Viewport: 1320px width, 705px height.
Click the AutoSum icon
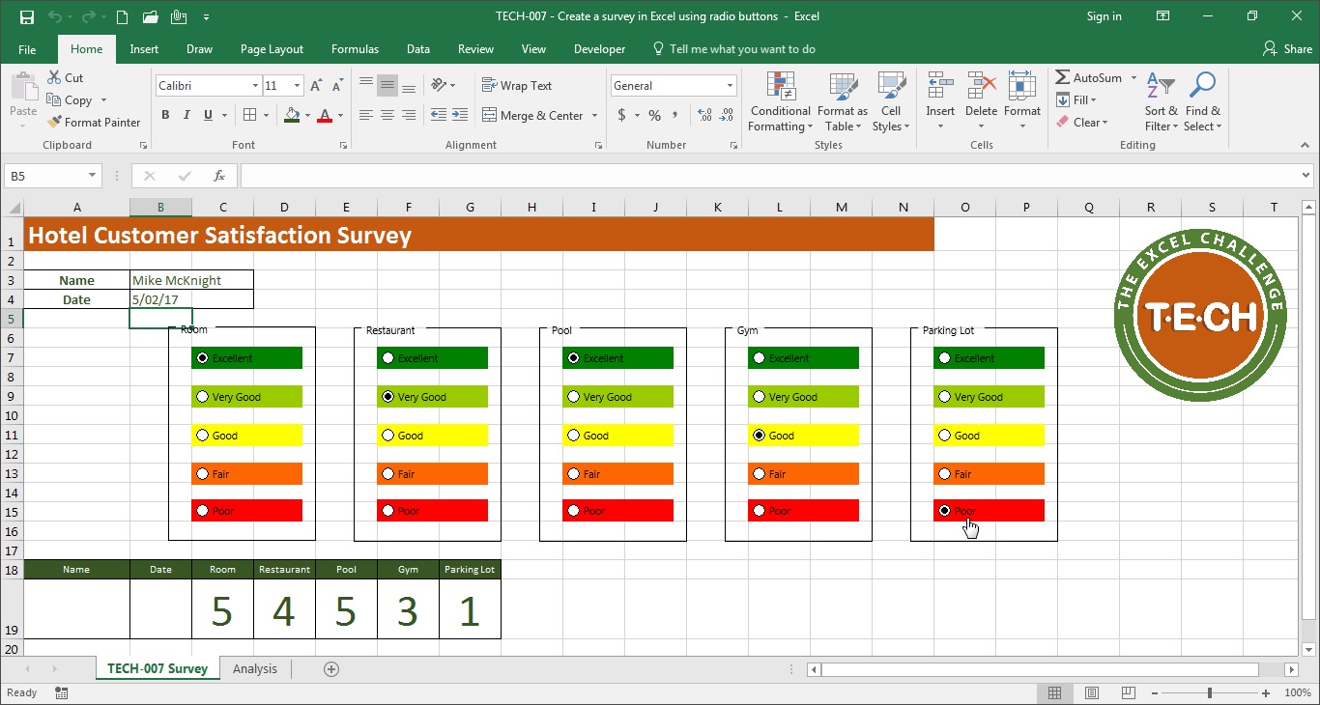pos(1063,78)
